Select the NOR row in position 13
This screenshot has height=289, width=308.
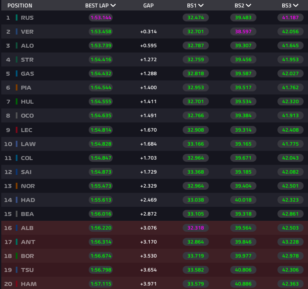[x=28, y=186]
